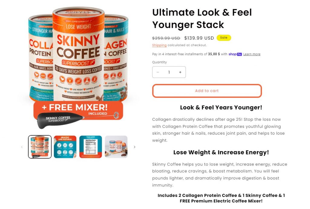Viewport: 310px width, 209px height.
Task: Increase quantity with the plus icon
Action: coord(180,72)
